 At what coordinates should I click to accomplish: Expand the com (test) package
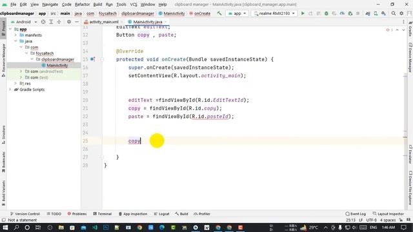point(21,77)
